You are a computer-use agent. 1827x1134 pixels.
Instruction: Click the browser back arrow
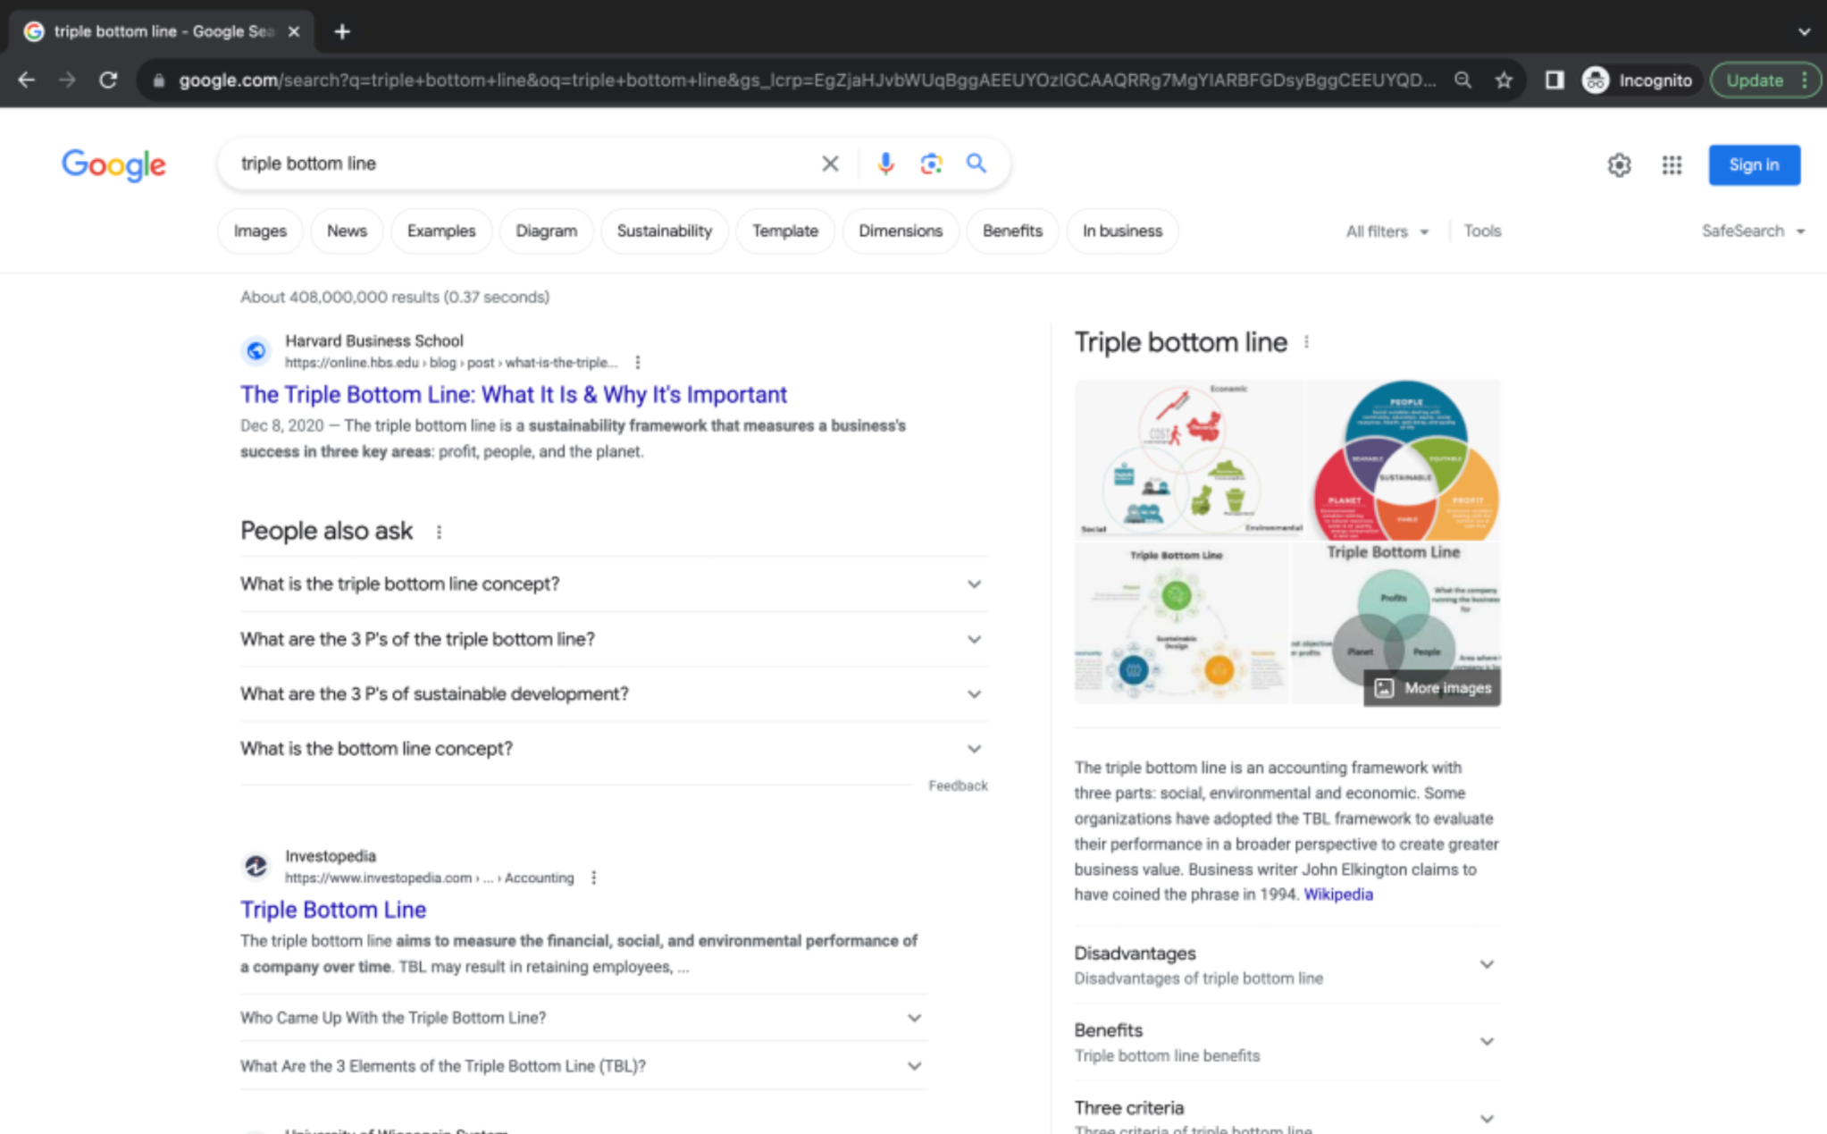(27, 80)
